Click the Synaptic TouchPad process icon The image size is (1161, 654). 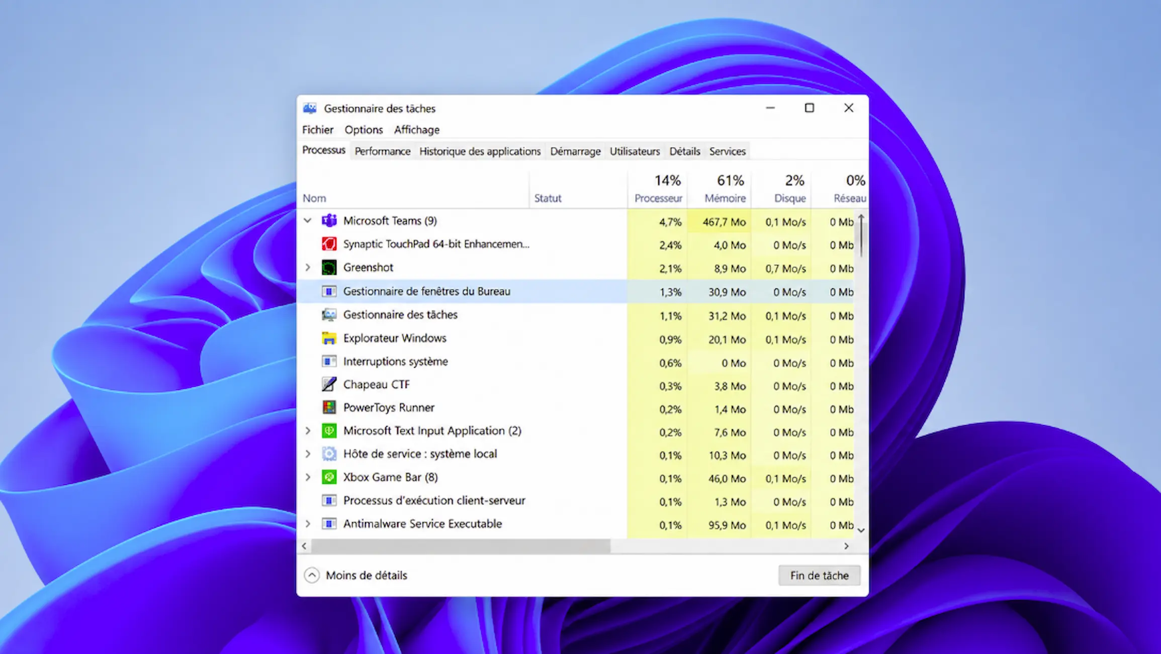(x=329, y=244)
